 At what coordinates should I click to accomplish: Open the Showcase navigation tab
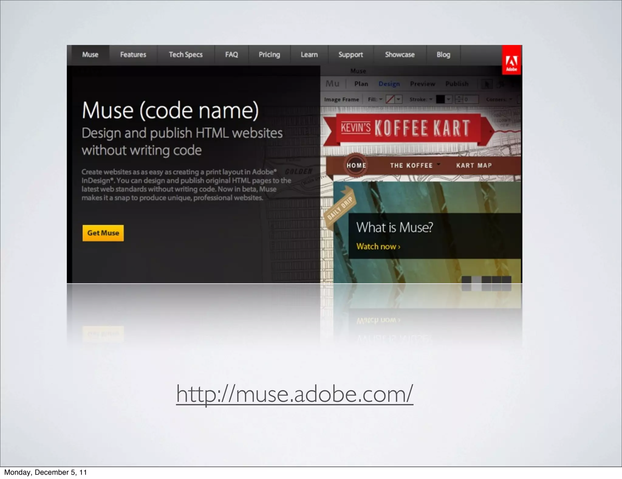point(400,55)
